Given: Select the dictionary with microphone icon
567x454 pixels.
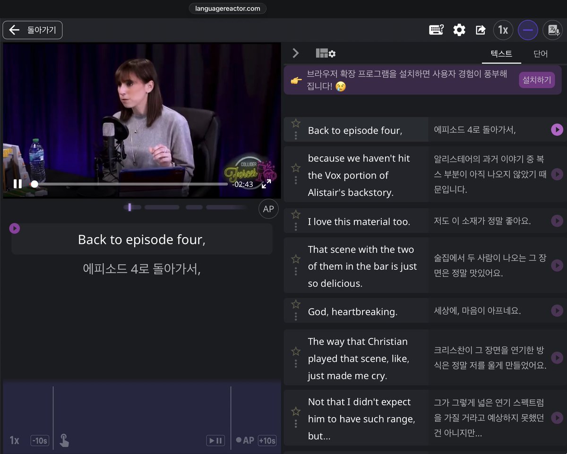Looking at the screenshot, I should 552,30.
